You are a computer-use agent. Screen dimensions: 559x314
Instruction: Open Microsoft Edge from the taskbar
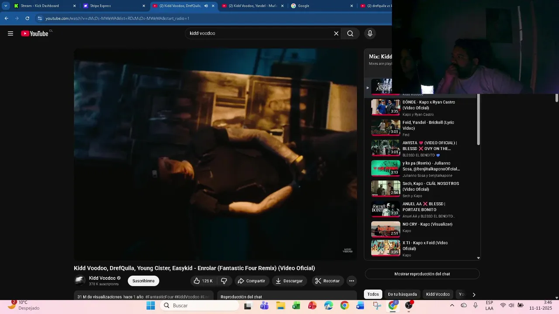click(328, 306)
